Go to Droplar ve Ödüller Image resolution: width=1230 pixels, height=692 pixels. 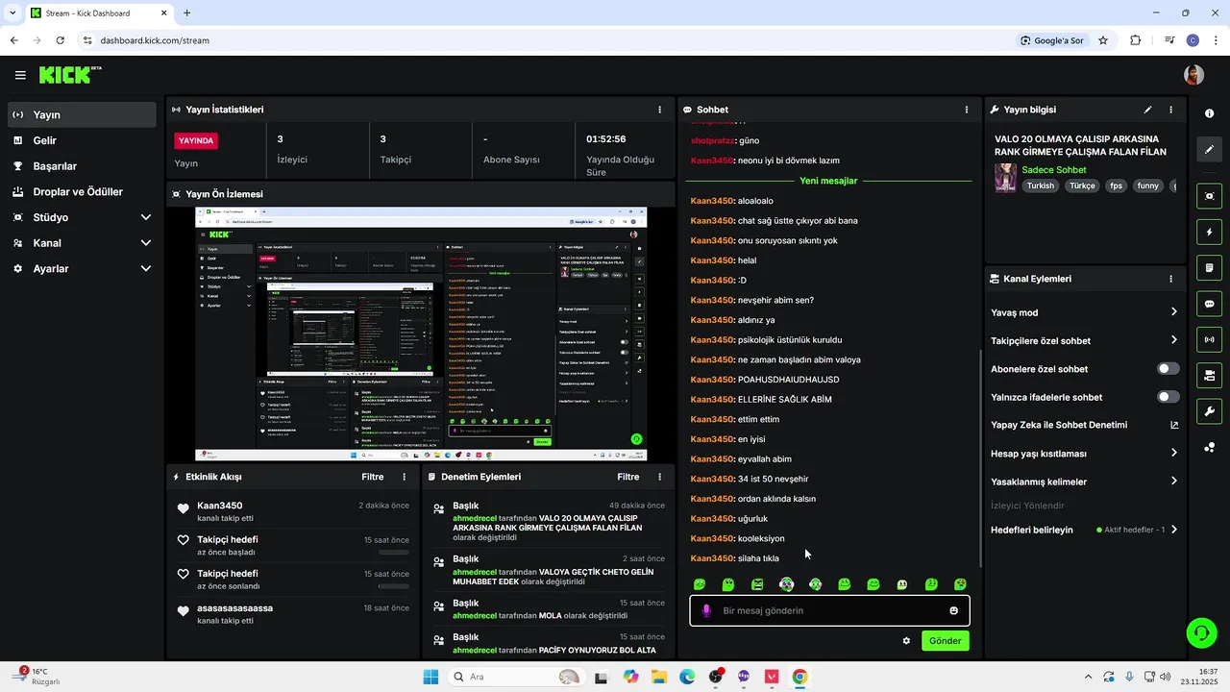pos(82,192)
